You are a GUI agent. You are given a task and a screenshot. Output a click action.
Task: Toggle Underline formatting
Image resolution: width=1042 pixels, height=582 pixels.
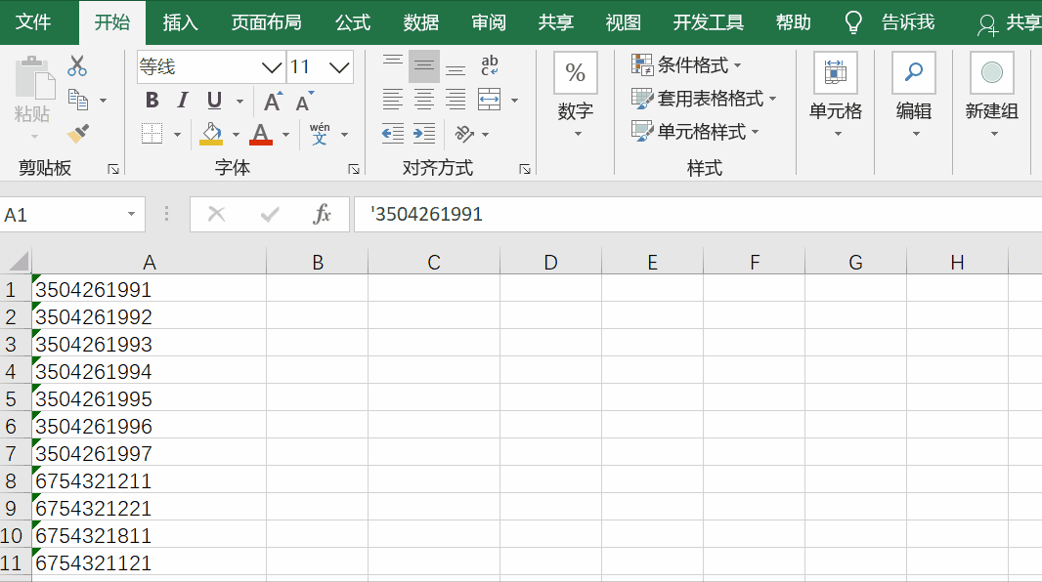tap(214, 101)
